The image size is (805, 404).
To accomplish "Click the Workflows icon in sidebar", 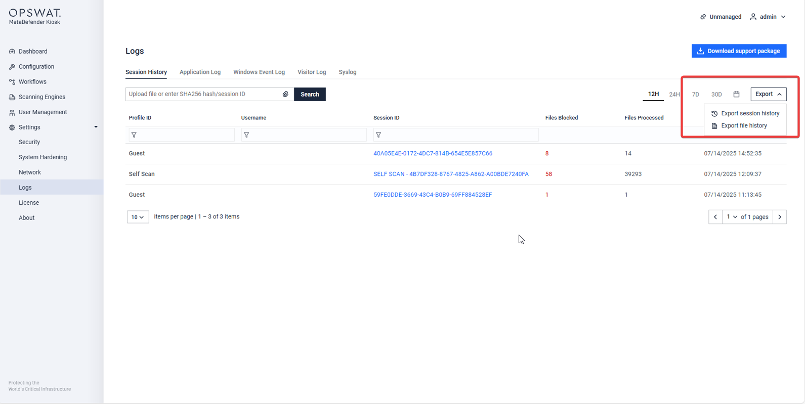I will (x=12, y=82).
